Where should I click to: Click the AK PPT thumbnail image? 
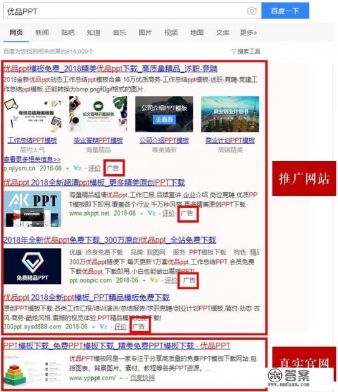pos(32,209)
